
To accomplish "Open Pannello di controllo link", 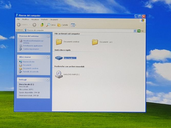I will tap(31, 72).
